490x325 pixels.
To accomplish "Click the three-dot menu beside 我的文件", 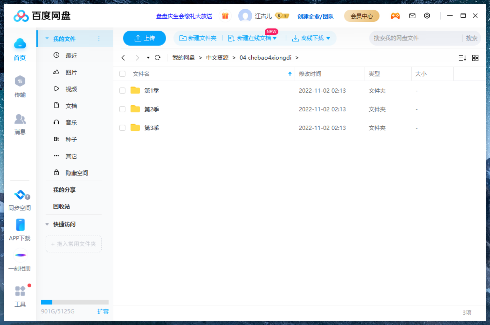I will [99, 38].
